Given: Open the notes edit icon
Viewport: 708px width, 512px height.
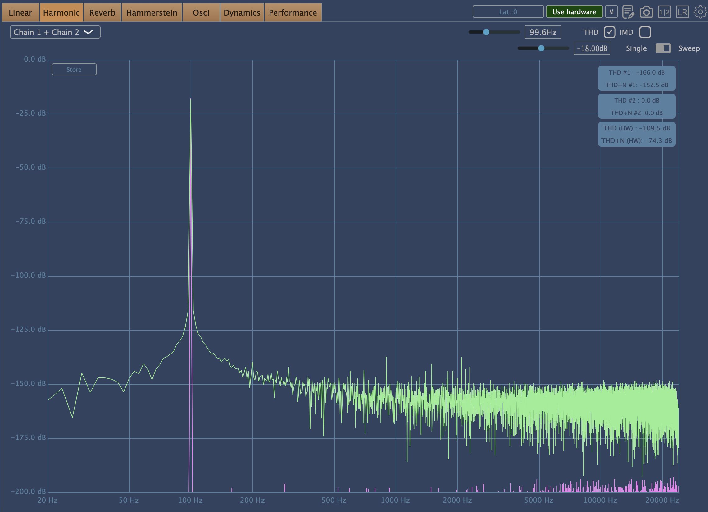Looking at the screenshot, I should point(628,12).
